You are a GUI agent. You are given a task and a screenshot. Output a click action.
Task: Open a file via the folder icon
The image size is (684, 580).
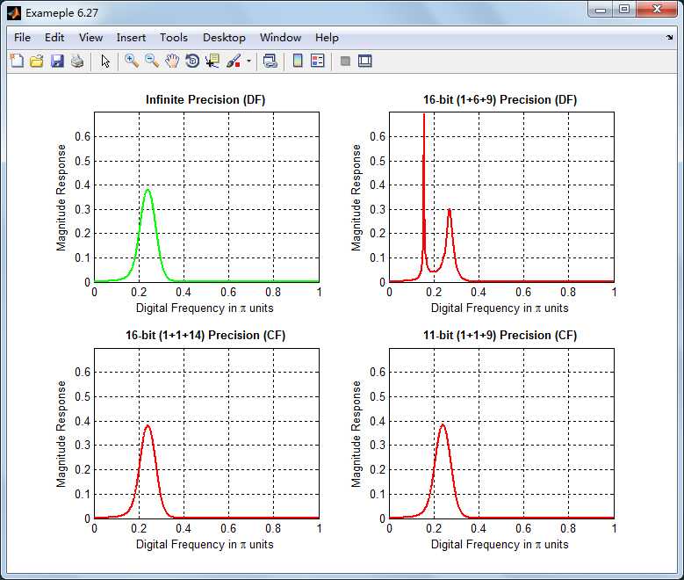(37, 61)
